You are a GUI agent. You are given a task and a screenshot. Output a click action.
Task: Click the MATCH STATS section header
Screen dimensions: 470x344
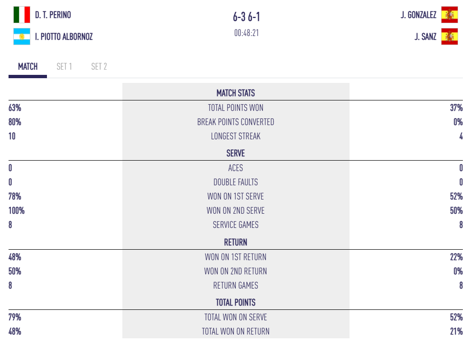click(236, 93)
